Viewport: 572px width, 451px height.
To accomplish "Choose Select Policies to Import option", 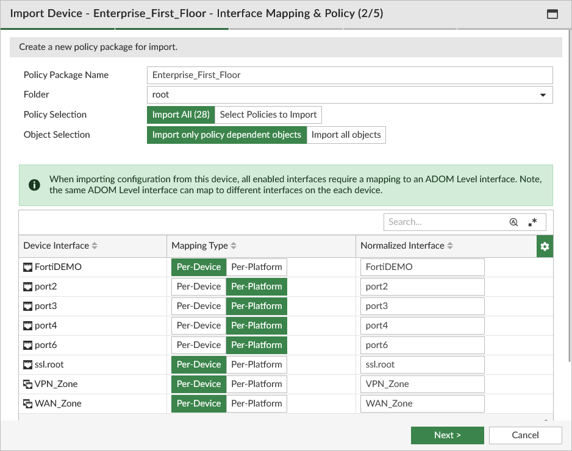I will 268,115.
